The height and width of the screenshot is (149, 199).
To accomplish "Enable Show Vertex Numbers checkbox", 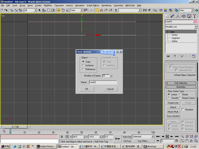I will pyautogui.click(x=171, y=67).
